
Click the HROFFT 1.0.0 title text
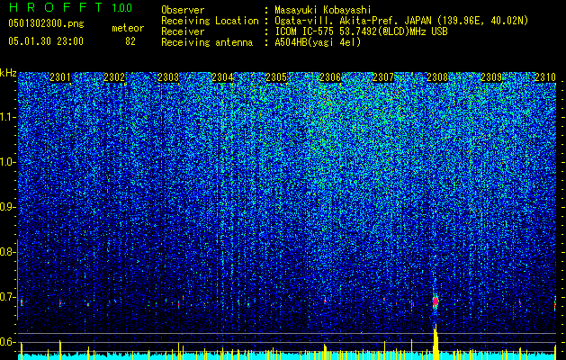point(70,7)
